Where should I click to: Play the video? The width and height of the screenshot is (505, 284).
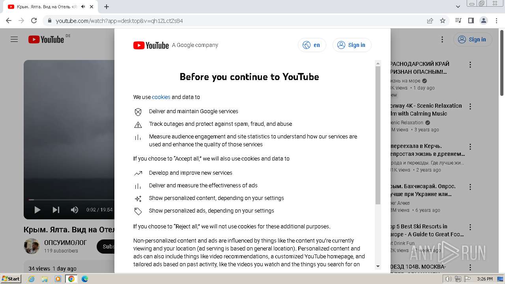point(37,210)
